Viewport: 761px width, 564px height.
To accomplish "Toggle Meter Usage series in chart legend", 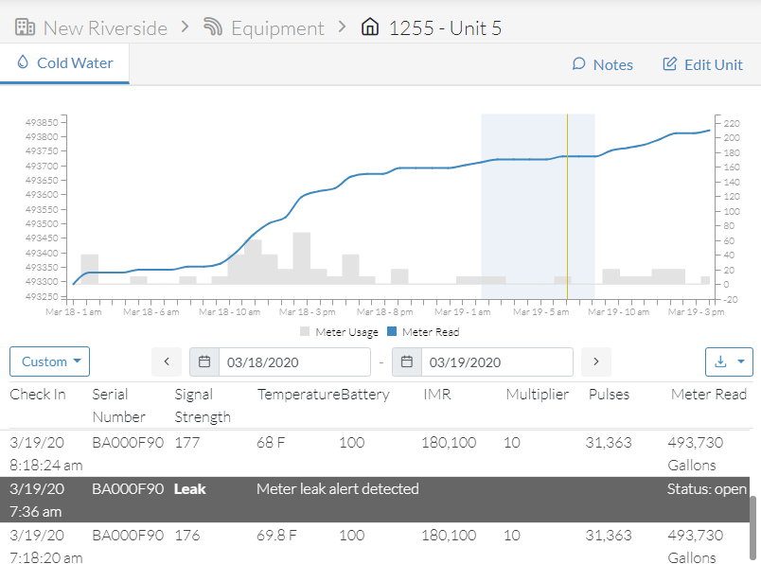I will [339, 332].
